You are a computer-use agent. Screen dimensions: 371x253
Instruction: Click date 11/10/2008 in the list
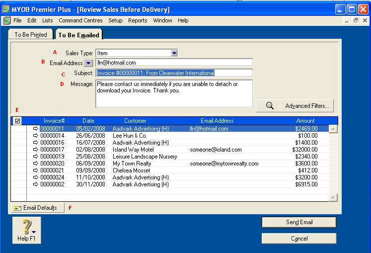[x=90, y=177]
